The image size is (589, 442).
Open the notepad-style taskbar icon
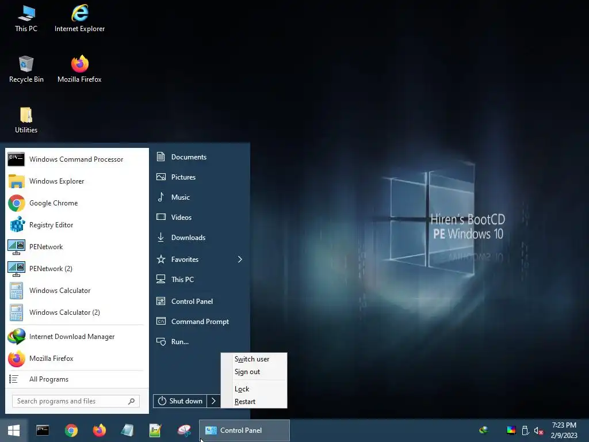tap(127, 430)
